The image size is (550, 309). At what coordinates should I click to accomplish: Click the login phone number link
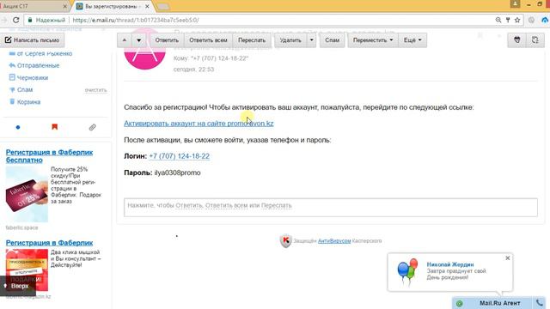(180, 156)
